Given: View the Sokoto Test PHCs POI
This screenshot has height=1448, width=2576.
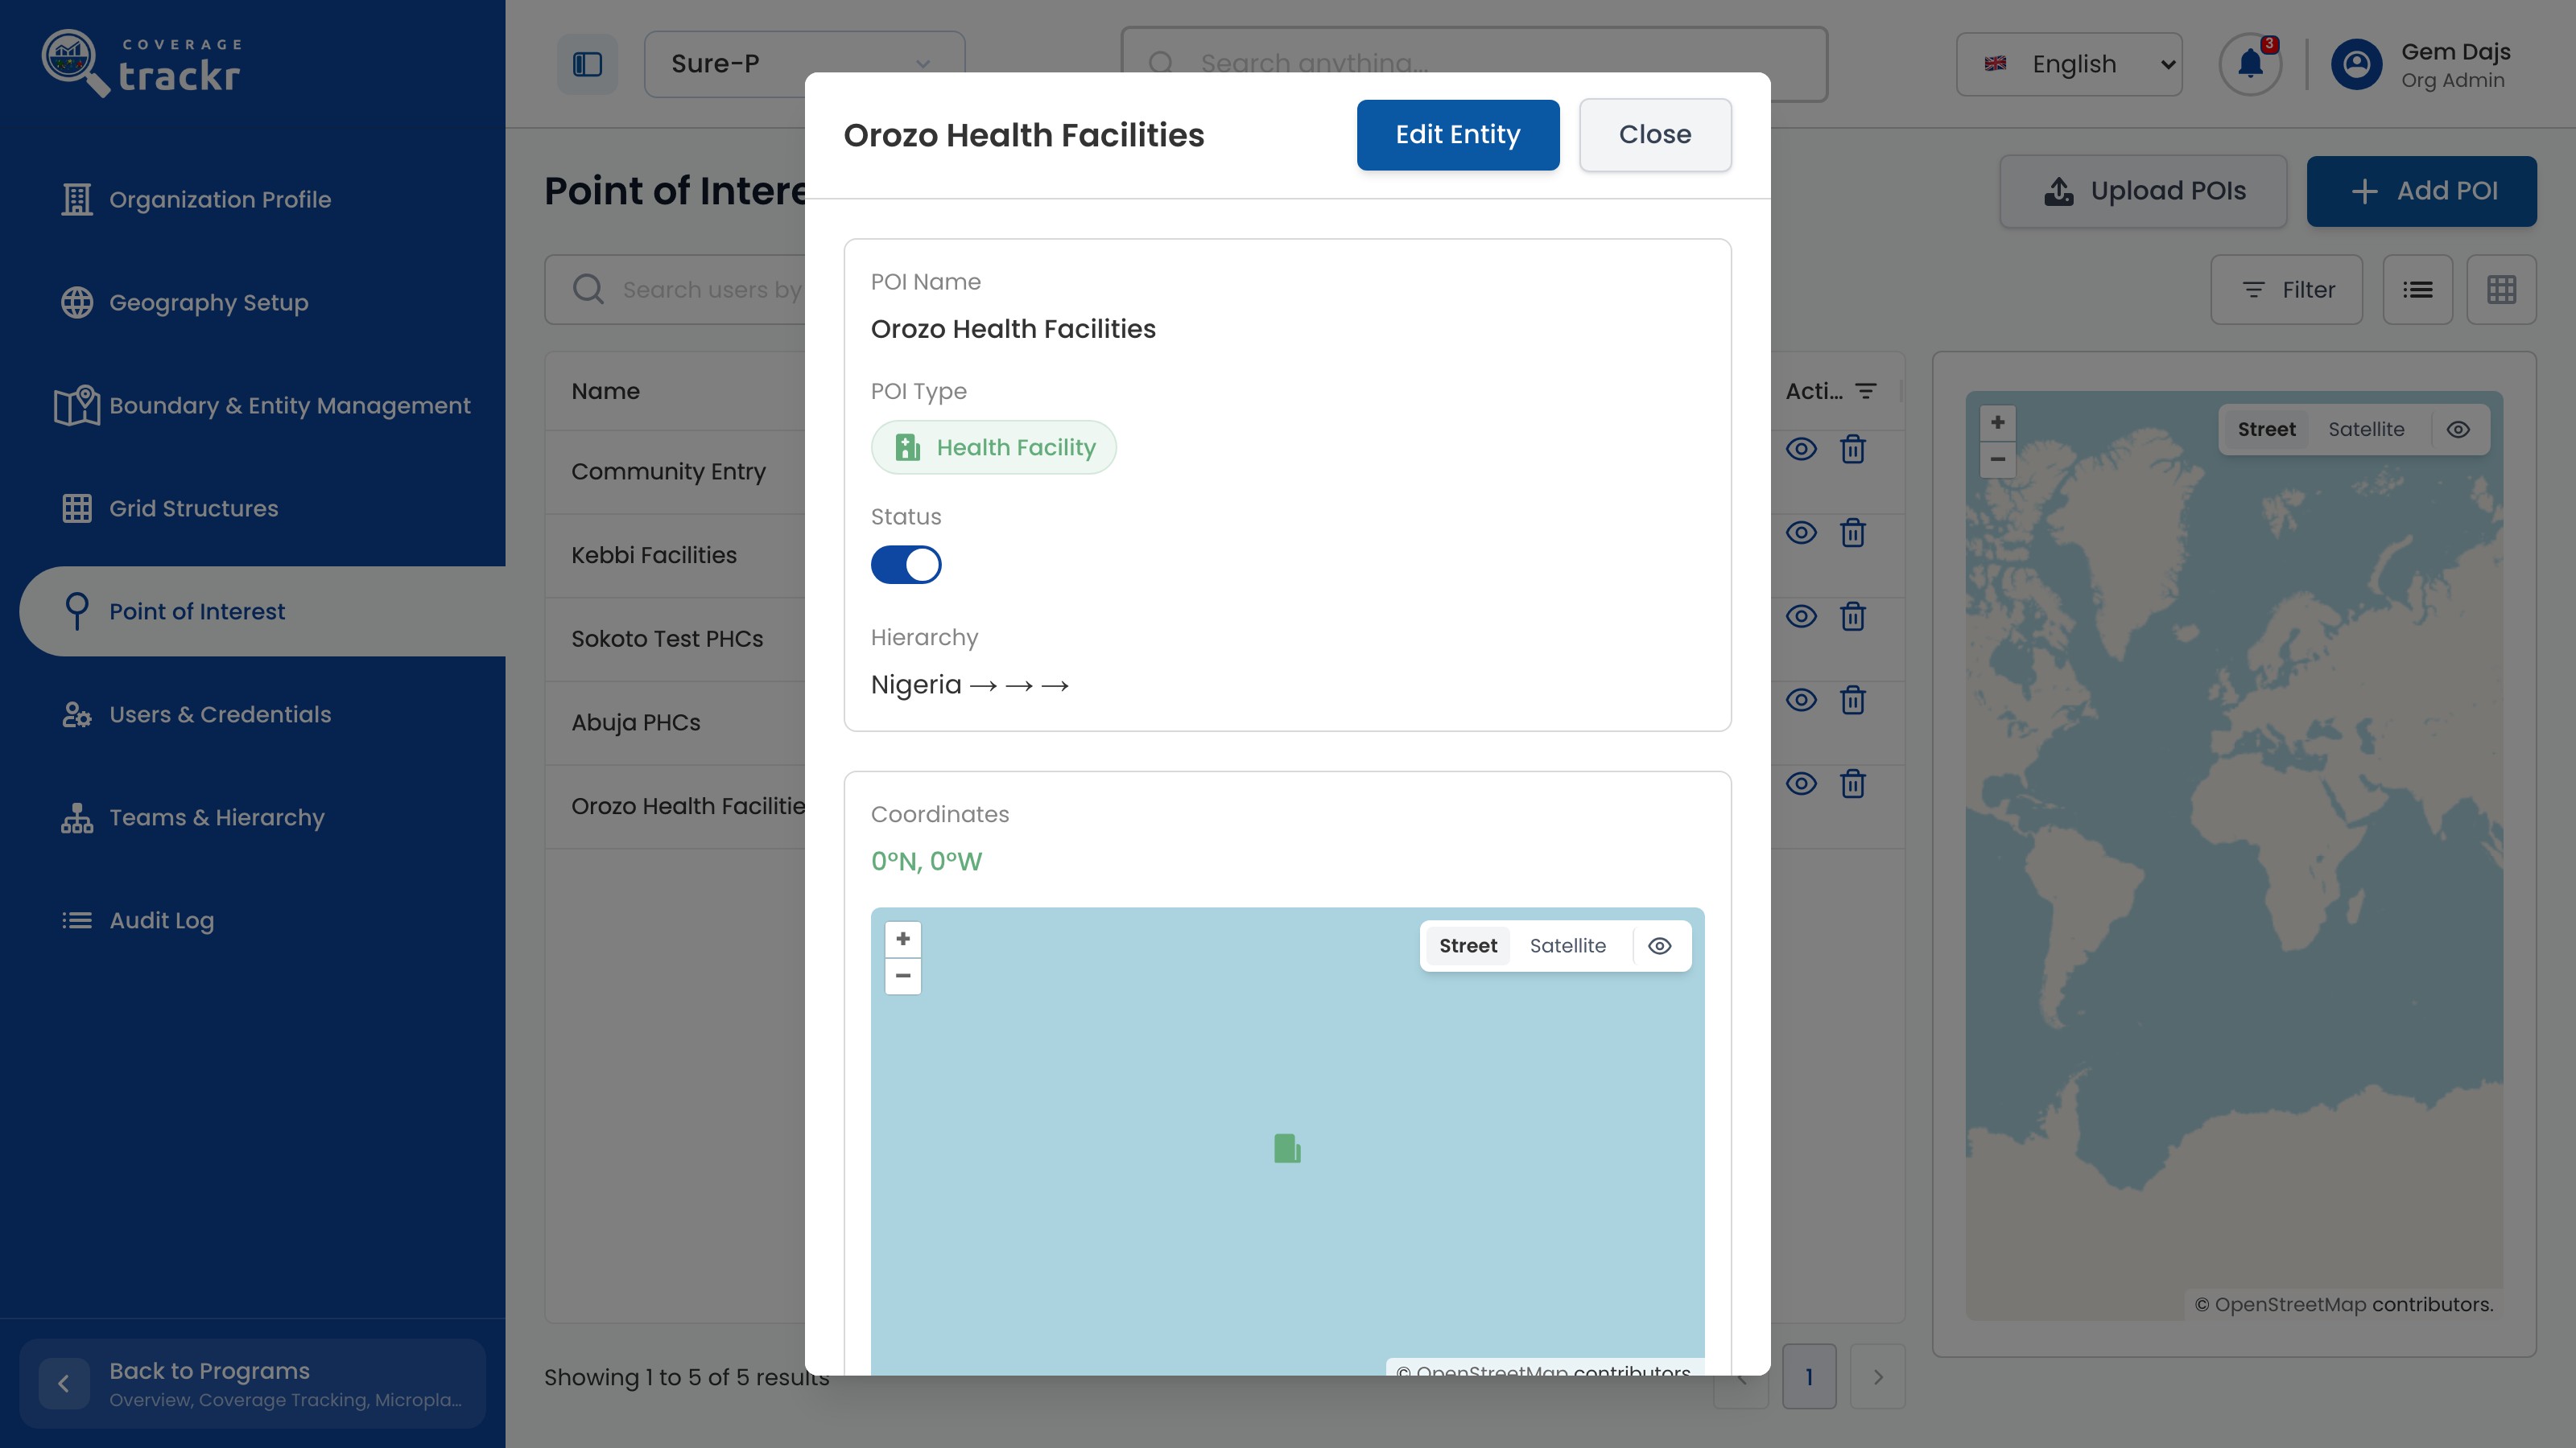Looking at the screenshot, I should click(x=1802, y=616).
